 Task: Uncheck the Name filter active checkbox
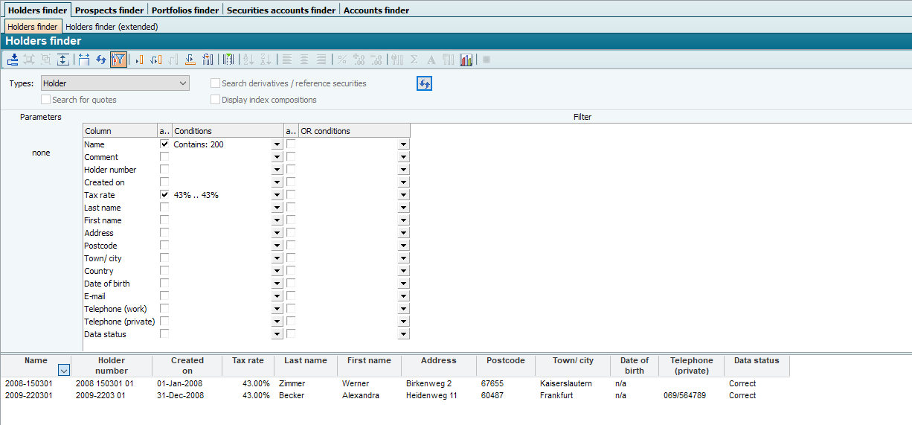[x=164, y=144]
